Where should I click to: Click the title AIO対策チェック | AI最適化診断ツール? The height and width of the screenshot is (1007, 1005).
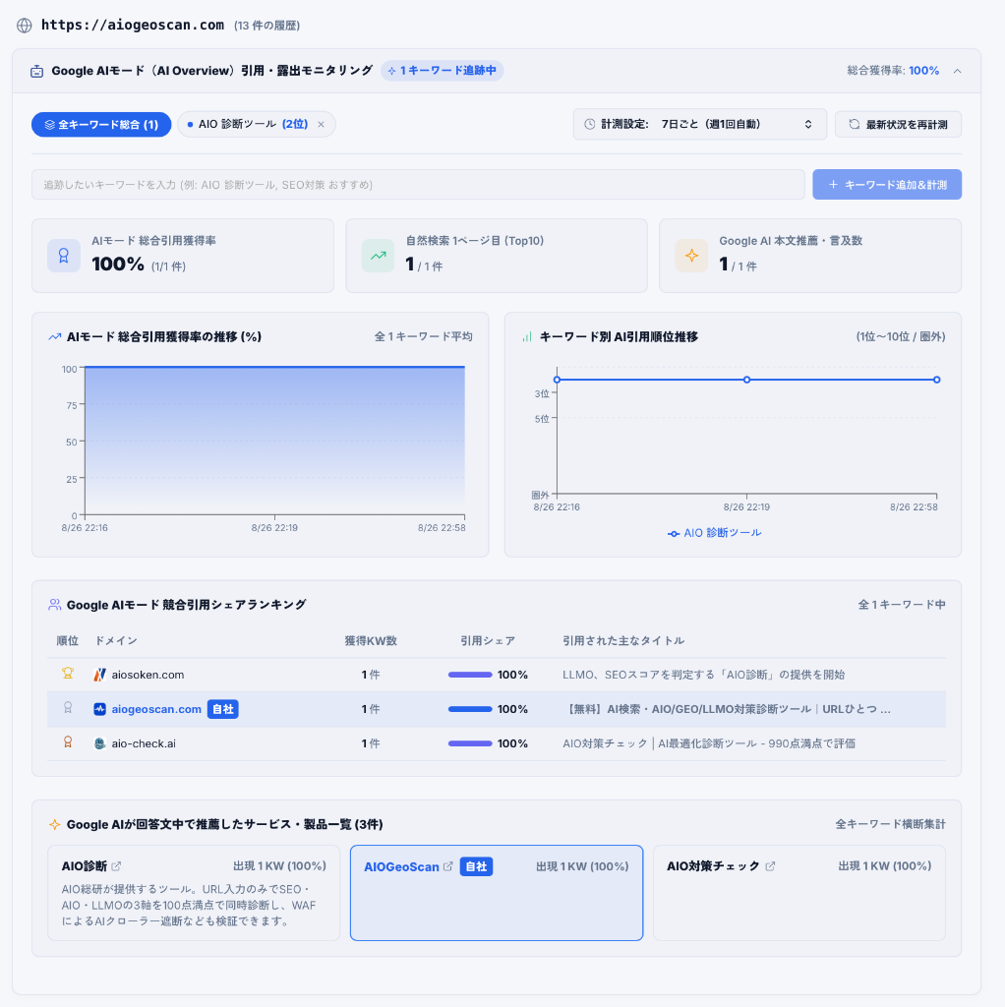click(709, 743)
